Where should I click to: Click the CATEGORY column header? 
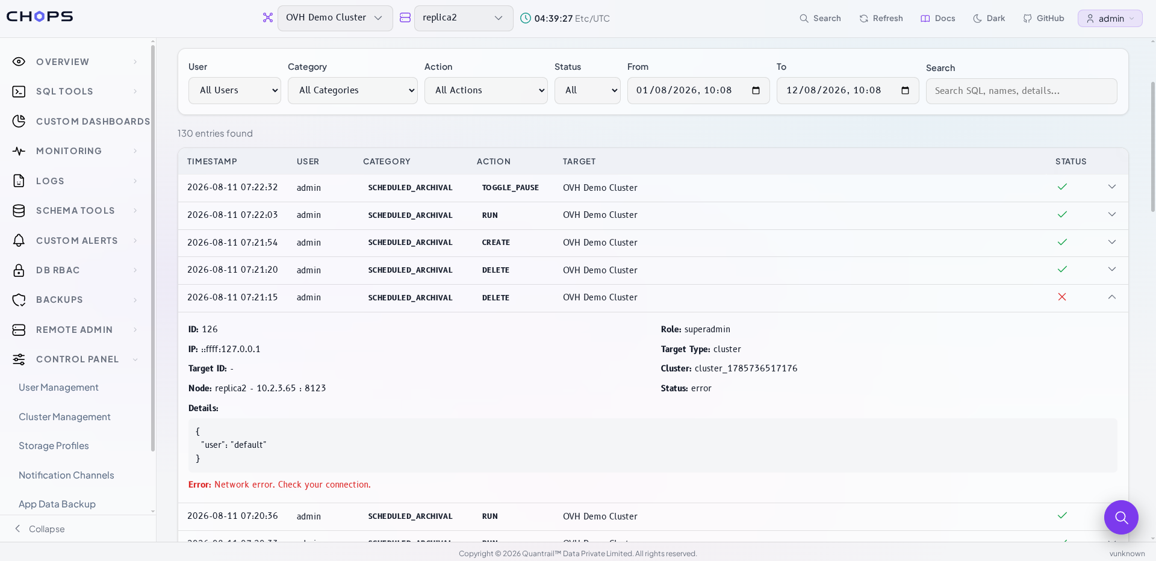387,161
